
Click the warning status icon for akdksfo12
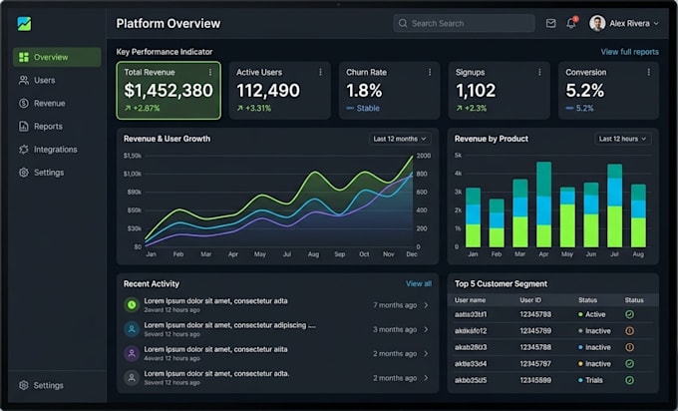pyautogui.click(x=629, y=331)
